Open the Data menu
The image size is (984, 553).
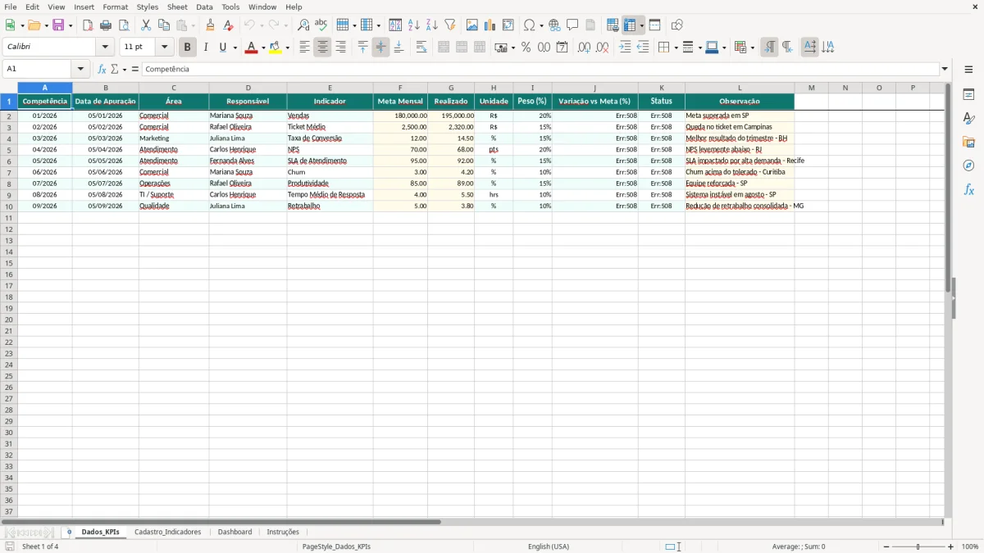[x=204, y=7]
